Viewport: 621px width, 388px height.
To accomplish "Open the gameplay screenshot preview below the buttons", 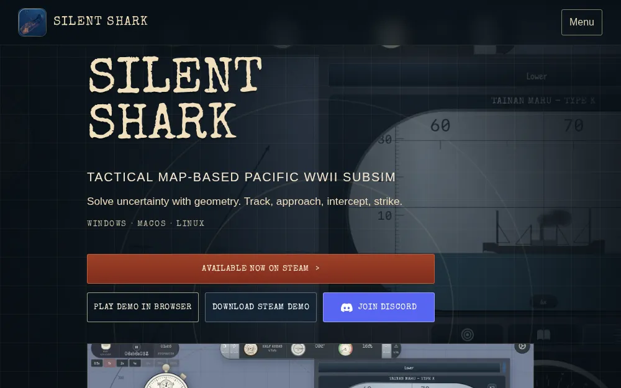I will (310, 366).
